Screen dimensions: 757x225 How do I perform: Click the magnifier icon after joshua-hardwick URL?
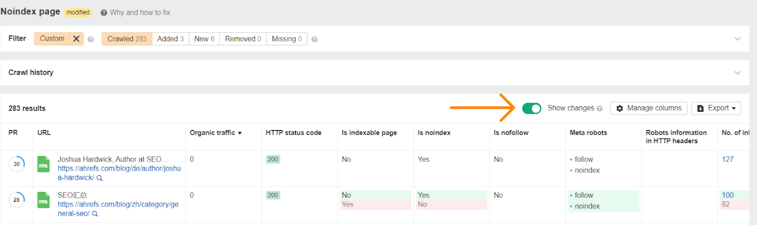click(x=99, y=178)
